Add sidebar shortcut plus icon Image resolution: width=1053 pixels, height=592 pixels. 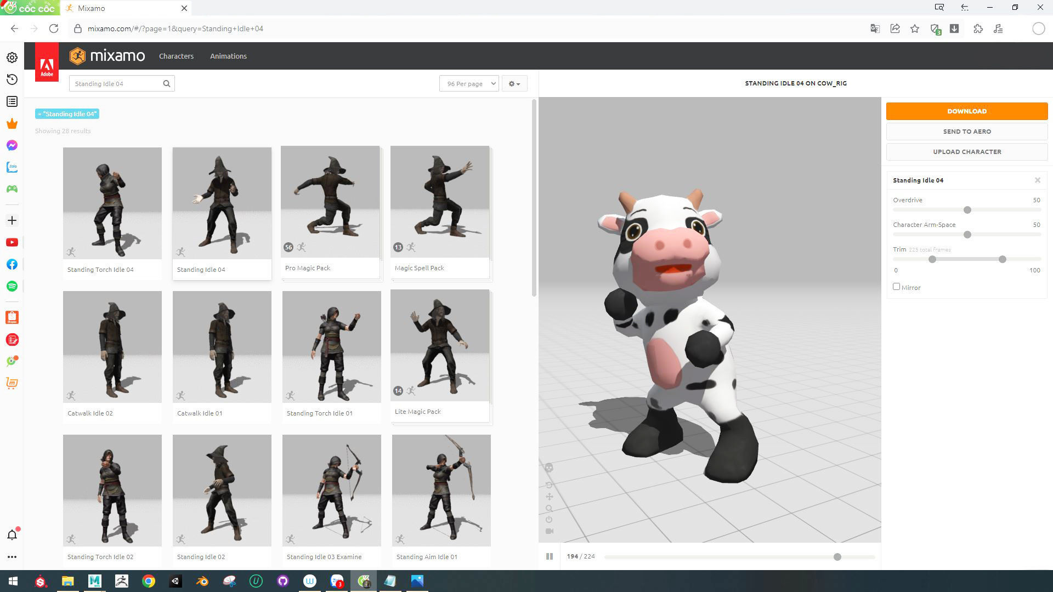tap(12, 220)
